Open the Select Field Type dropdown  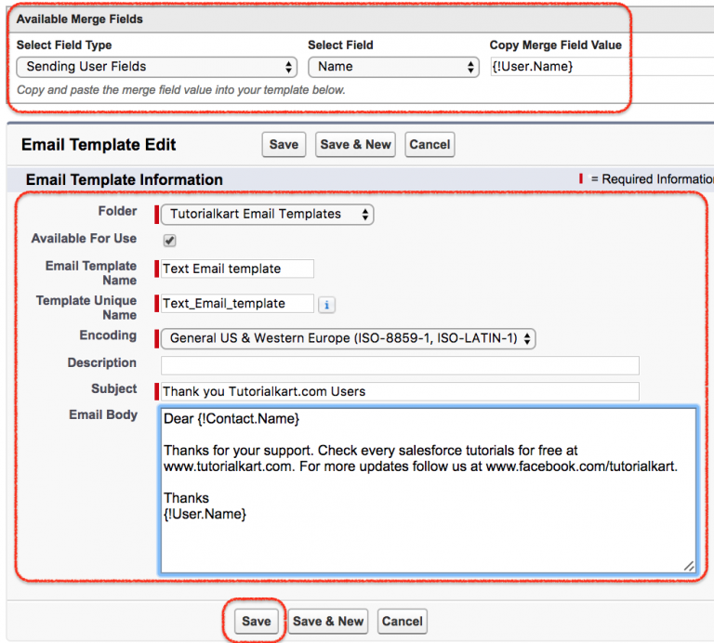[156, 67]
